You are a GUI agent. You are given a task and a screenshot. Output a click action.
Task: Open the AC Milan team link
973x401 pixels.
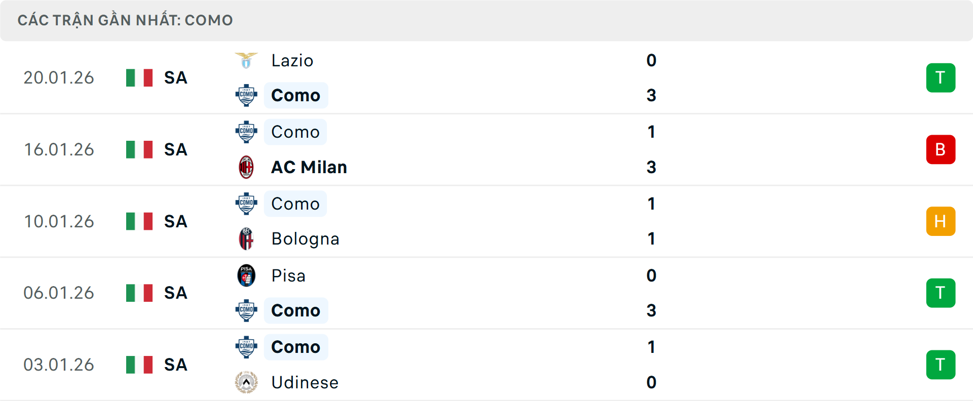(309, 167)
